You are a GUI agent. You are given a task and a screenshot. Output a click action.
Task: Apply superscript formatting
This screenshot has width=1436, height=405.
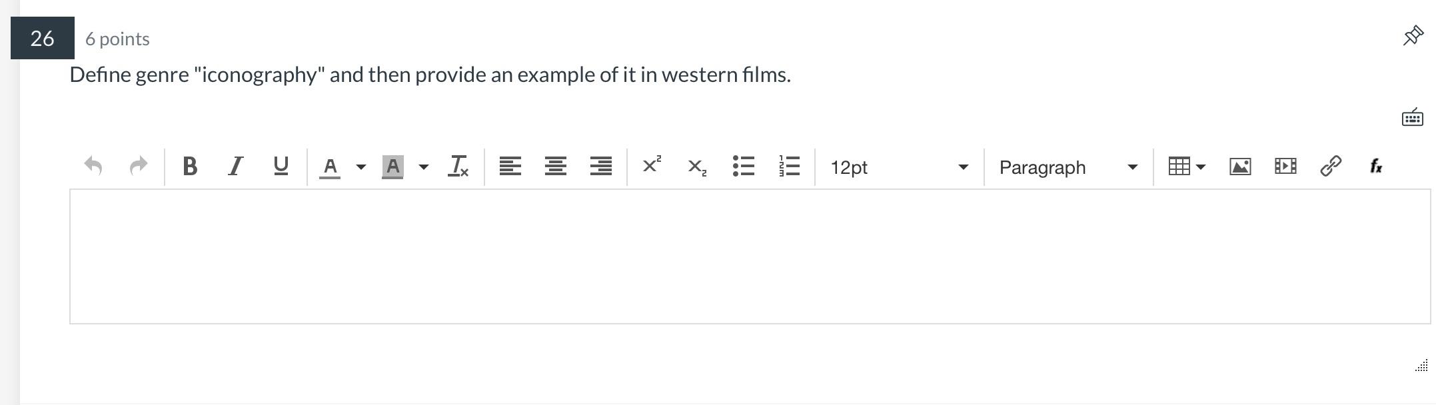click(651, 167)
